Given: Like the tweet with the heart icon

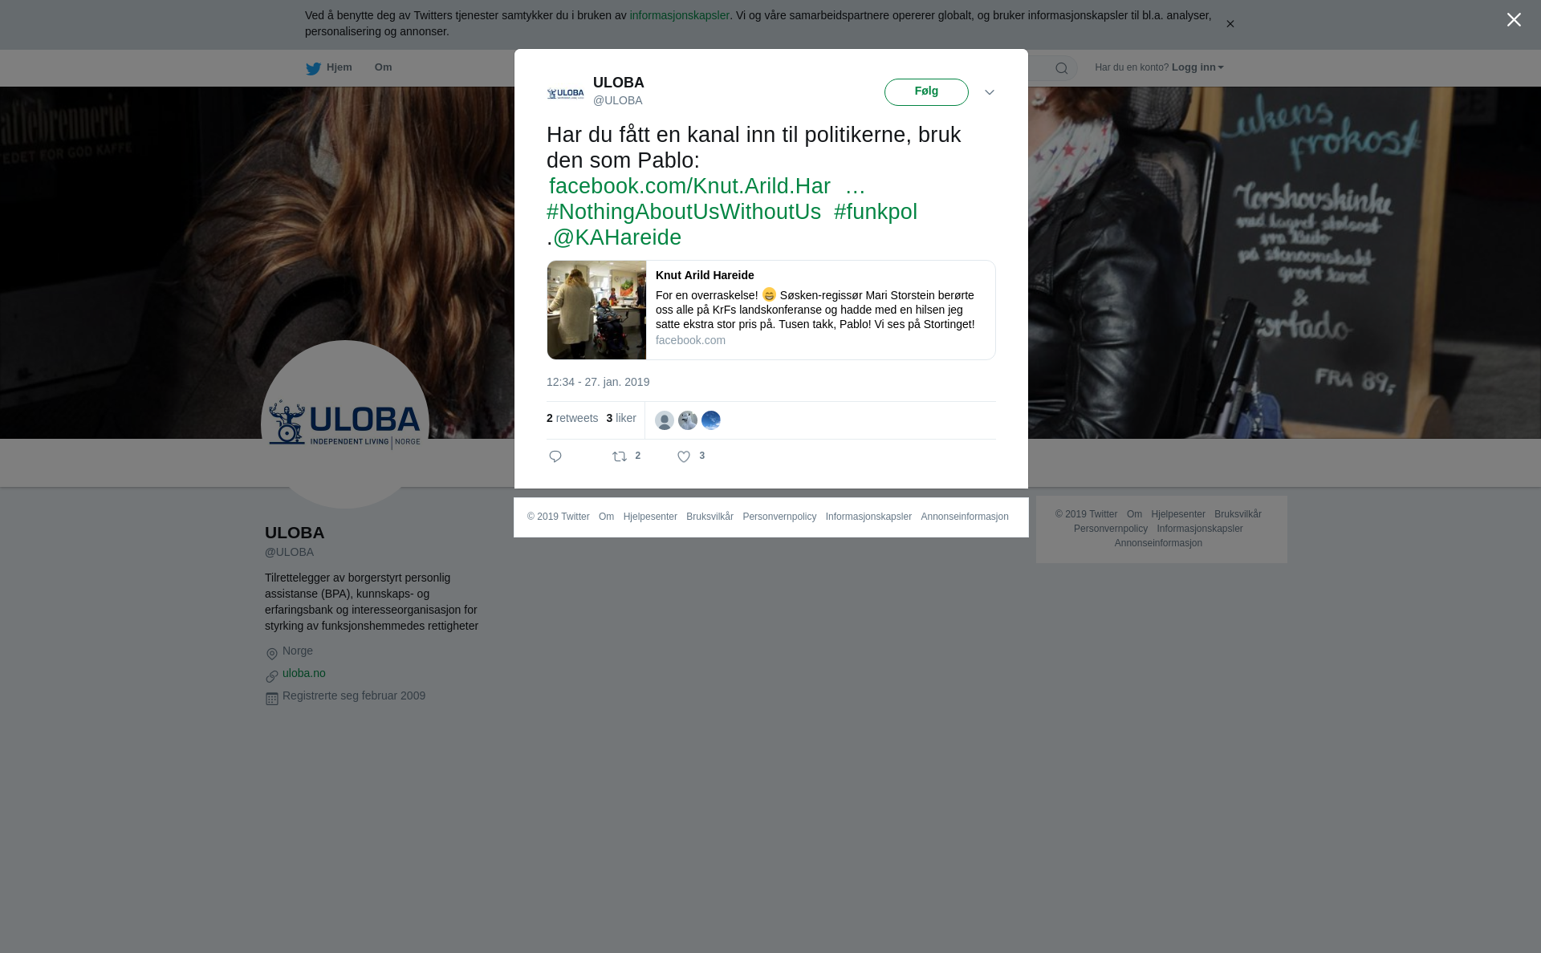Looking at the screenshot, I should [684, 456].
